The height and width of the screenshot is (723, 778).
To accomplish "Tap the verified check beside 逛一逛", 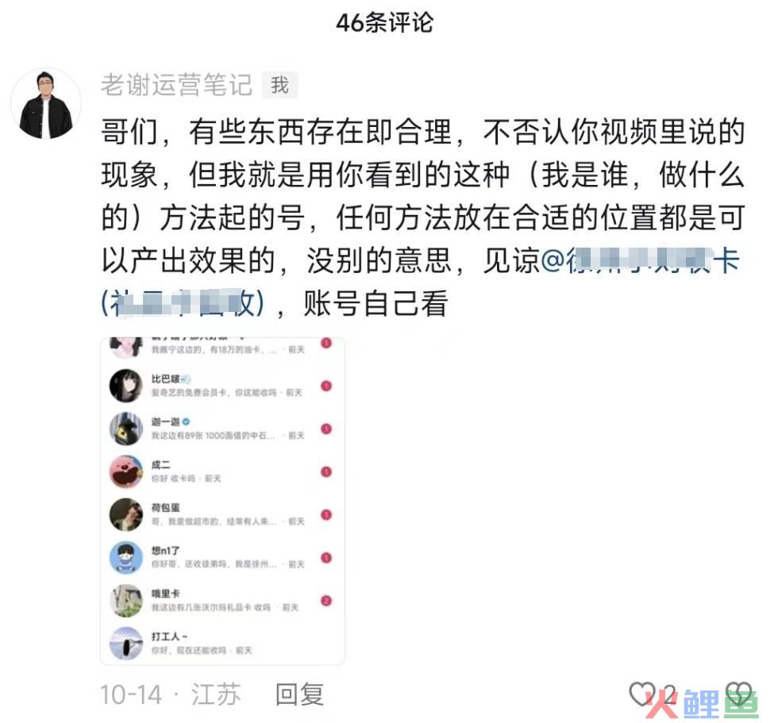I will pos(186,421).
